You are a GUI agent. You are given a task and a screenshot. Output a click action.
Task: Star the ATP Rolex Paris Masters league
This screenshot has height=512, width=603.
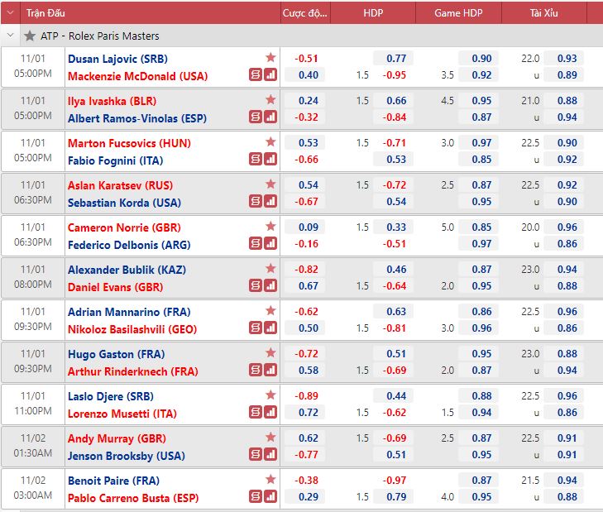tap(30, 36)
